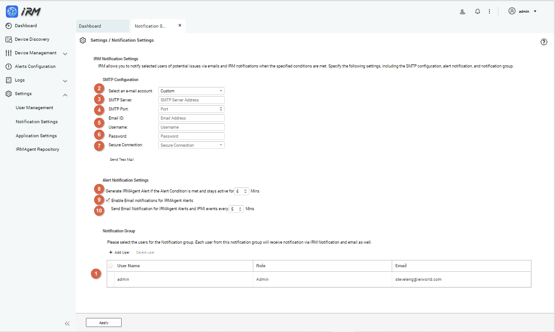Screen dimensions: 555x332
Task: Click the Apply button
Action: pos(104,322)
